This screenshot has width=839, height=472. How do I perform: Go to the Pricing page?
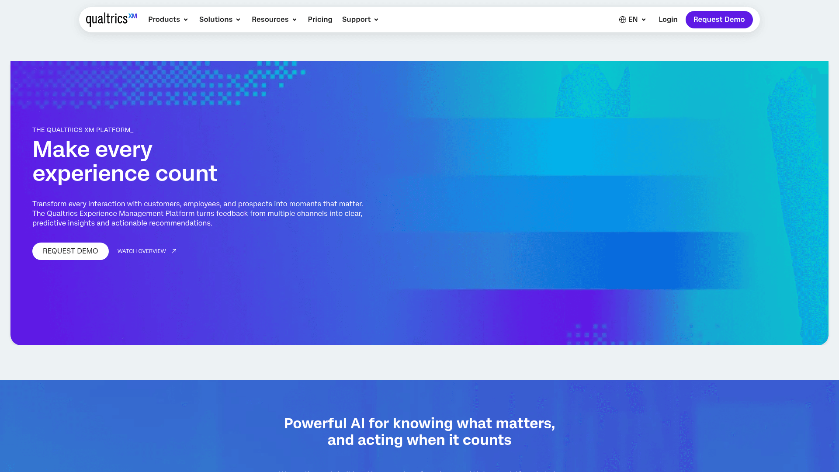click(x=320, y=20)
